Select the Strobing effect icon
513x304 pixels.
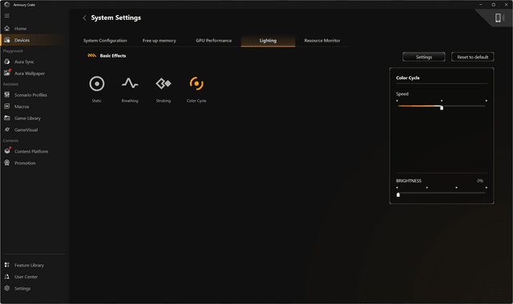[164, 83]
